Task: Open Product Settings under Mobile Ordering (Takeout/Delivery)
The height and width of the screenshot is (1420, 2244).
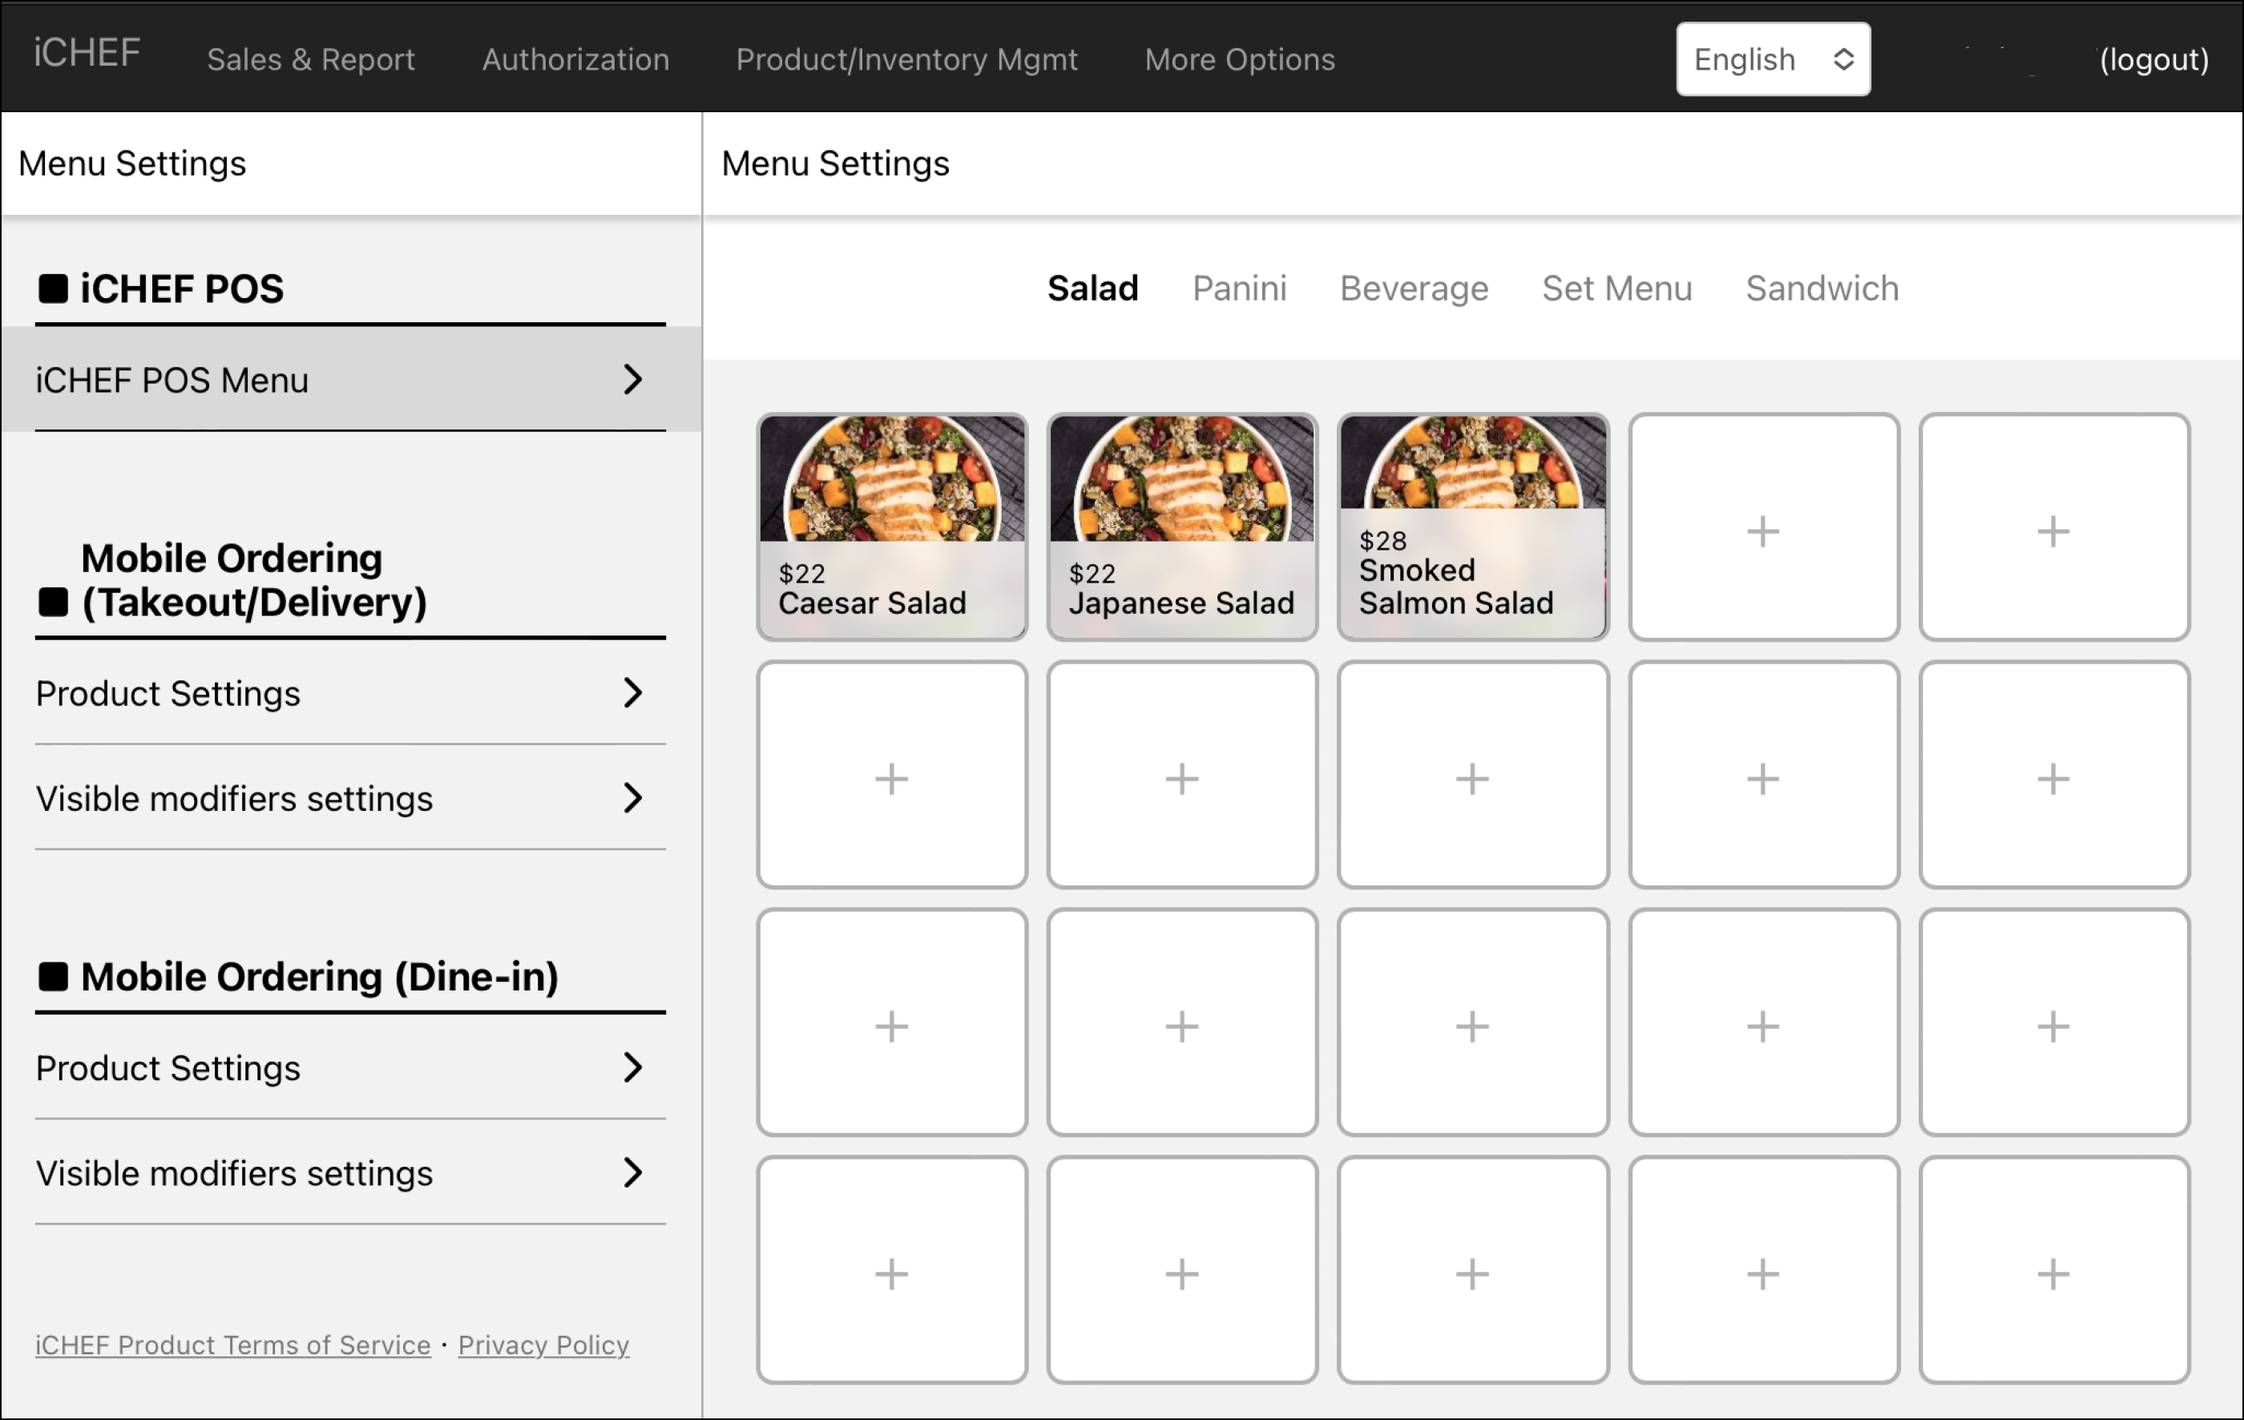Action: coord(350,693)
